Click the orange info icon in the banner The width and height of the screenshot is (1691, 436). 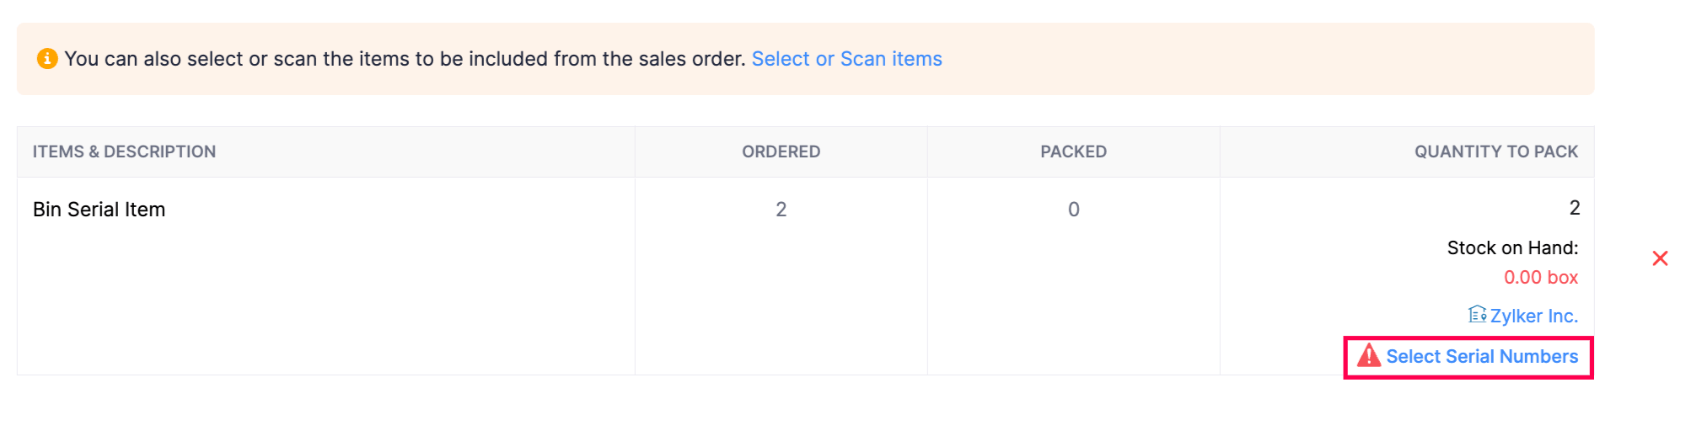click(47, 59)
